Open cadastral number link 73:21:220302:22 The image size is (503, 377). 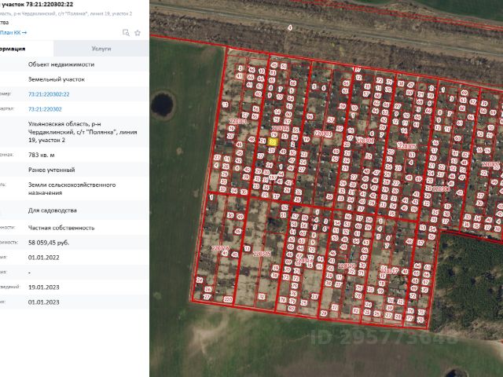[49, 94]
